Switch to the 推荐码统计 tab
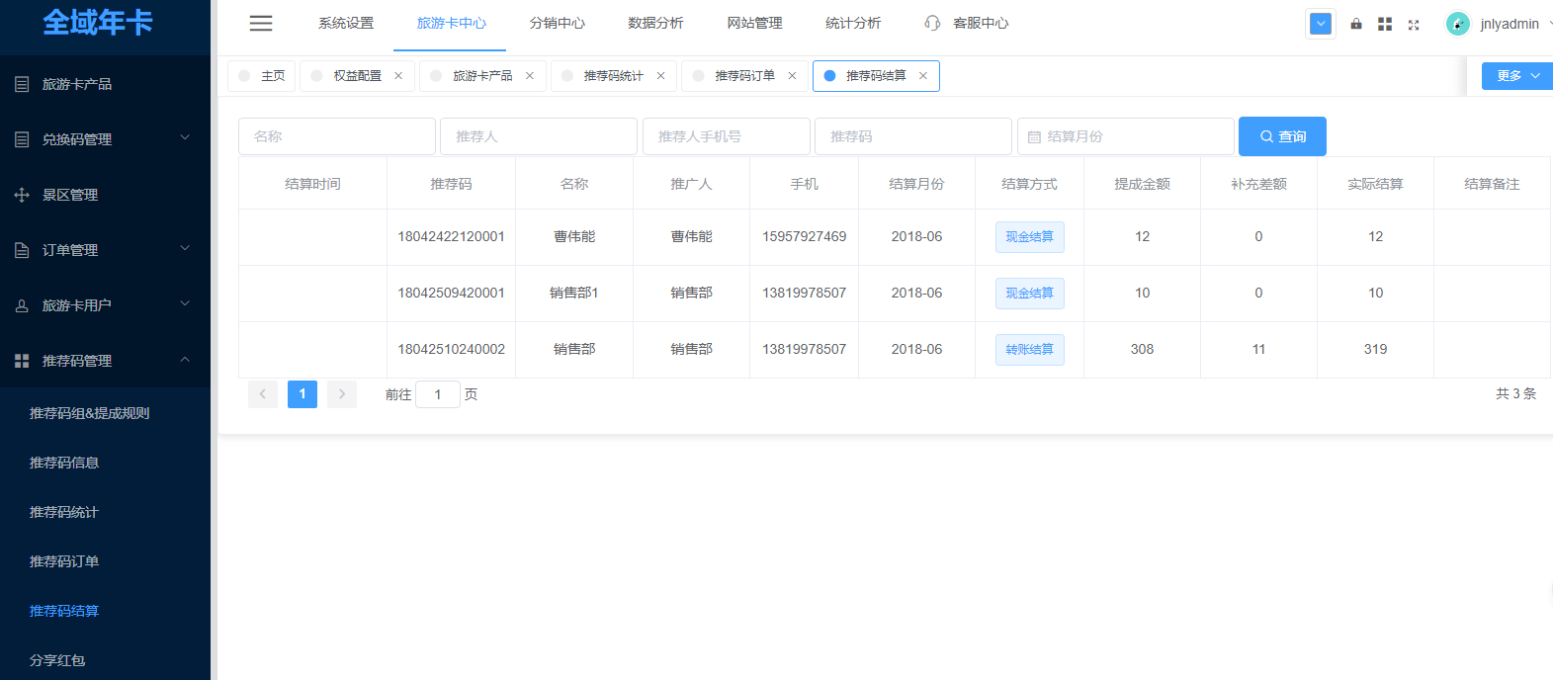Screen dimensions: 1553x680 click(613, 76)
